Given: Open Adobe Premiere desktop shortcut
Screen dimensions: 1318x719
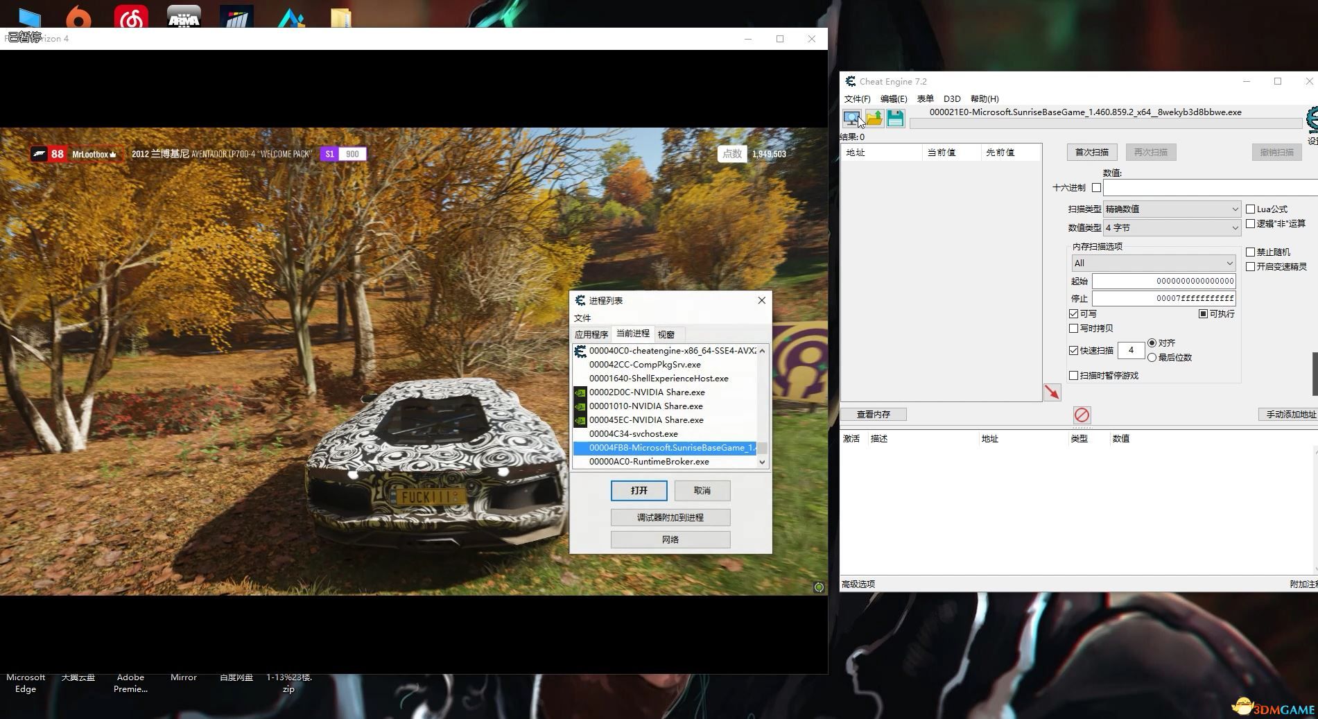Looking at the screenshot, I should pos(130,683).
